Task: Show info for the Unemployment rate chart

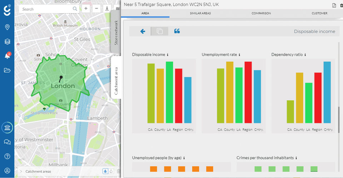Action: pos(239,55)
